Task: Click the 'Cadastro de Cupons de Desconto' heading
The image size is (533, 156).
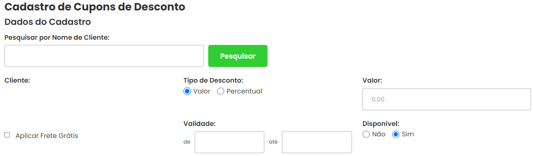Action: [x=95, y=7]
